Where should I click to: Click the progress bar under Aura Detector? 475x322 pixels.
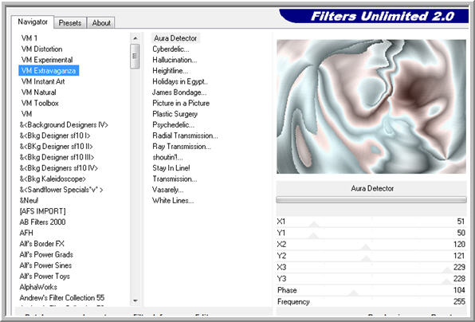point(371,200)
